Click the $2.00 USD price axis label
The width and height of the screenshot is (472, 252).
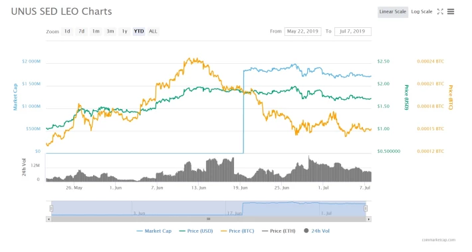[383, 84]
